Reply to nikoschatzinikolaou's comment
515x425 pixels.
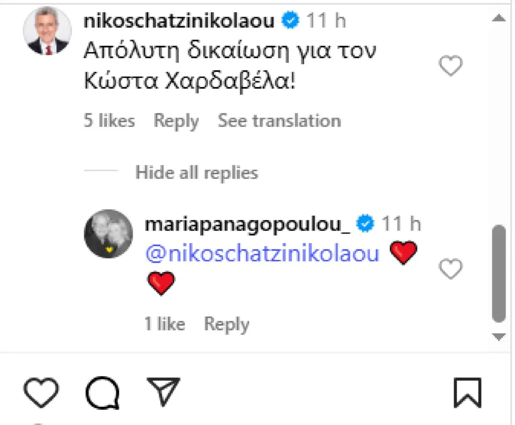pos(176,121)
